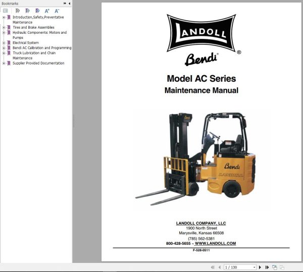Click the Bookmarks panel title
Image resolution: width=303 pixels, height=272 pixels.
coord(10,4)
